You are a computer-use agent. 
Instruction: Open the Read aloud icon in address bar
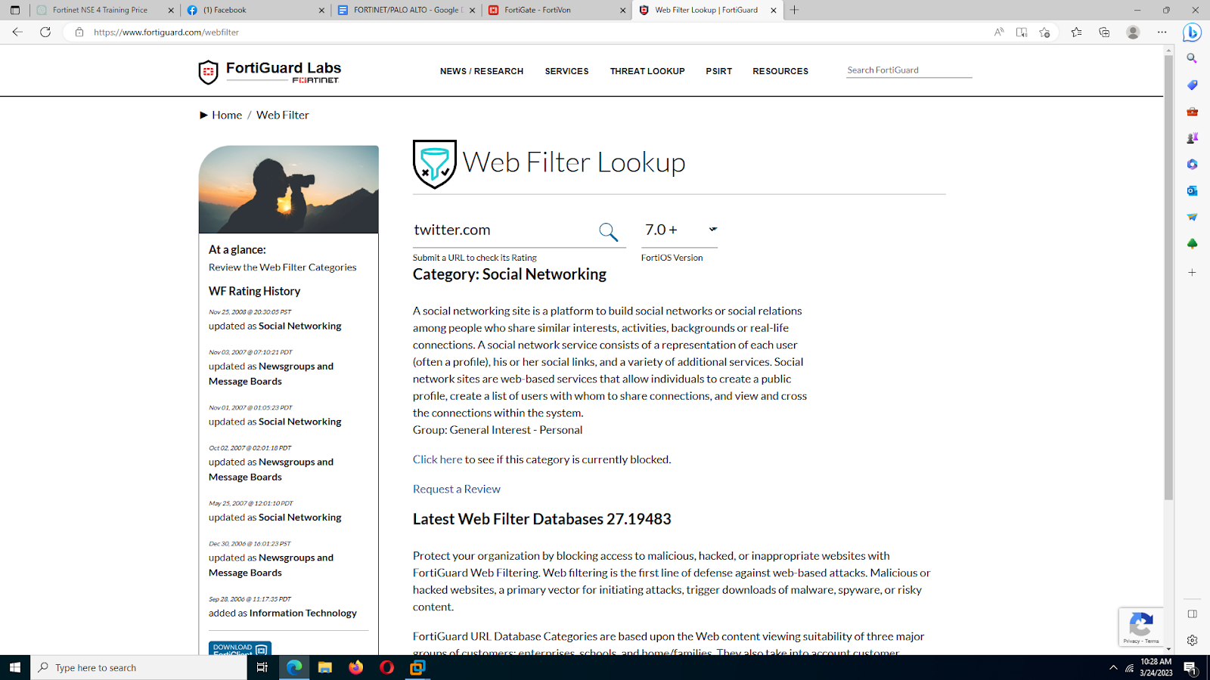click(999, 32)
